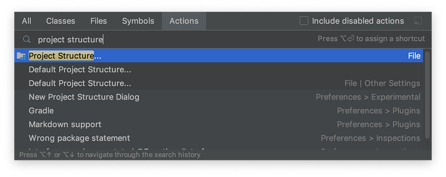The width and height of the screenshot is (446, 177).
Task: Open the Files tab
Action: point(99,21)
